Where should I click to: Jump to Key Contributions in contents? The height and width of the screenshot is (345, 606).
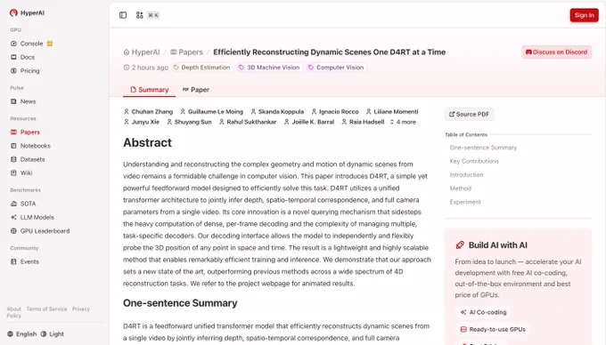pos(474,161)
